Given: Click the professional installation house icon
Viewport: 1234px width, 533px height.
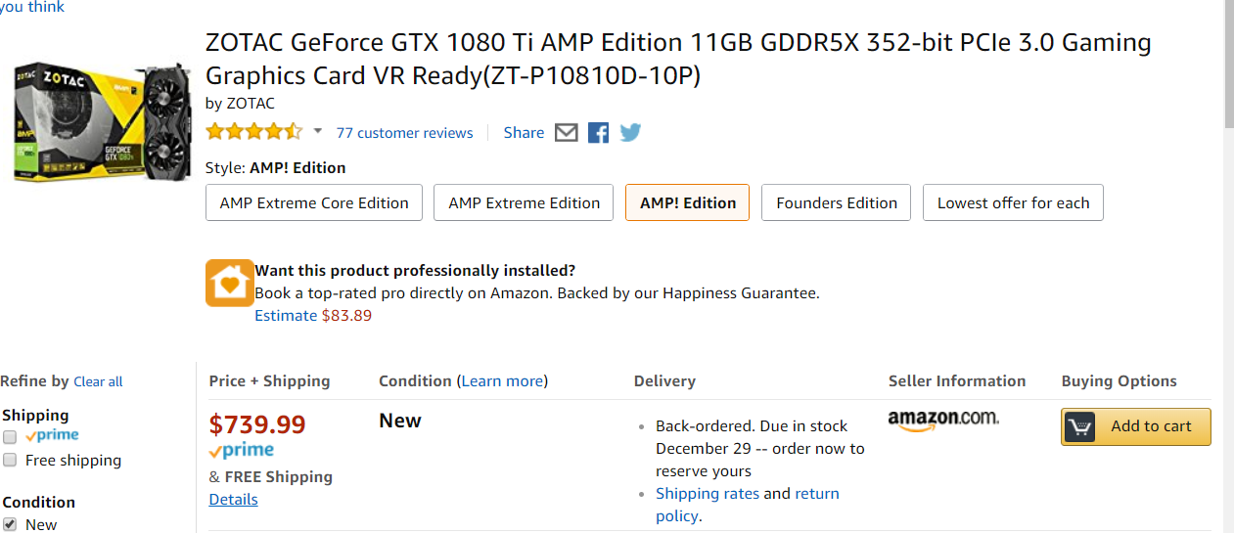Looking at the screenshot, I should point(229,284).
